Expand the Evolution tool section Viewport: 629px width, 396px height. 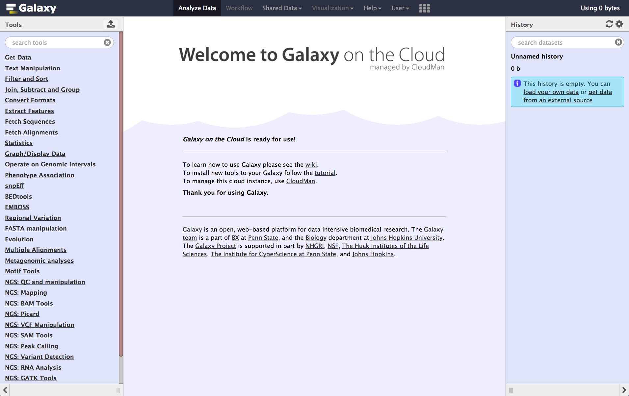click(x=19, y=239)
